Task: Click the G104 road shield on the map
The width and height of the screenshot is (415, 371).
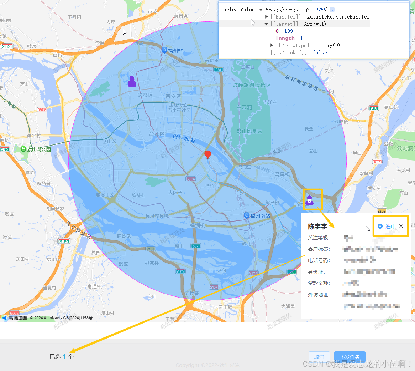Action: click(x=378, y=161)
